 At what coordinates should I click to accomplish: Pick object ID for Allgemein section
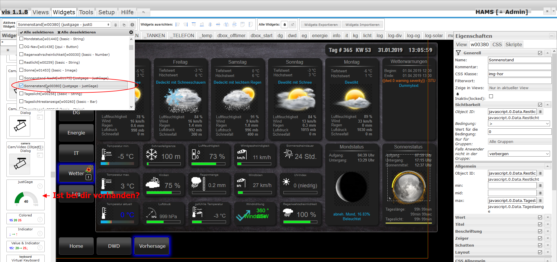point(540,173)
